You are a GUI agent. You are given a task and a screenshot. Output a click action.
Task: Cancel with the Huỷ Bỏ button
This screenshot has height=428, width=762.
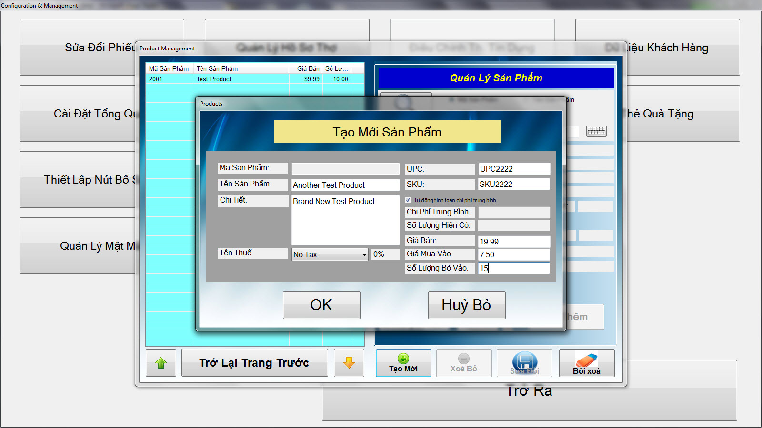point(466,305)
